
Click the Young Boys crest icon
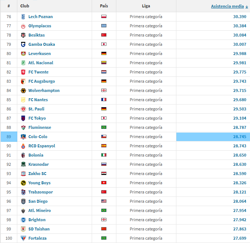pos(23,183)
